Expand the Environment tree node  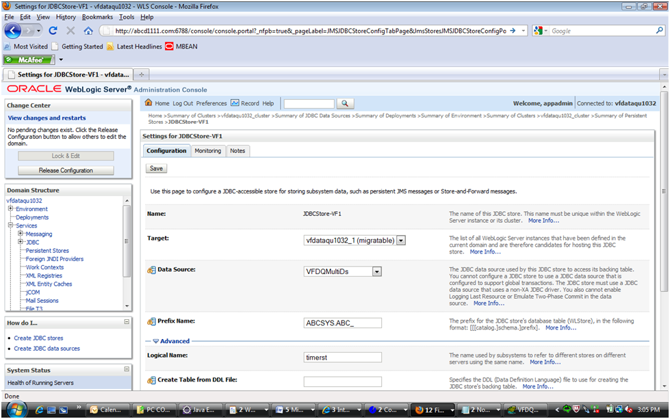point(11,208)
